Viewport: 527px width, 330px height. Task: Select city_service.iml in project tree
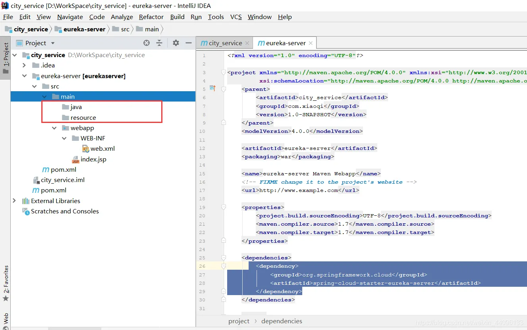(x=63, y=180)
